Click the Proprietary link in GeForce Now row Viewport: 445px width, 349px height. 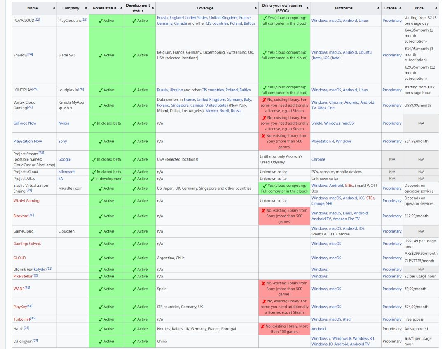[x=392, y=123]
